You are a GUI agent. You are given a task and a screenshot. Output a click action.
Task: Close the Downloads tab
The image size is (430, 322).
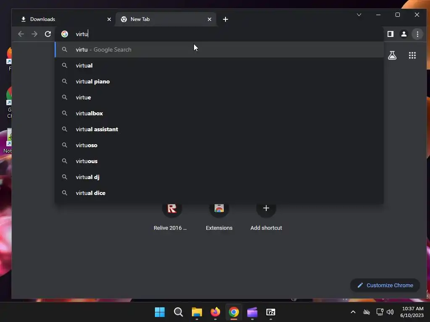(x=109, y=19)
